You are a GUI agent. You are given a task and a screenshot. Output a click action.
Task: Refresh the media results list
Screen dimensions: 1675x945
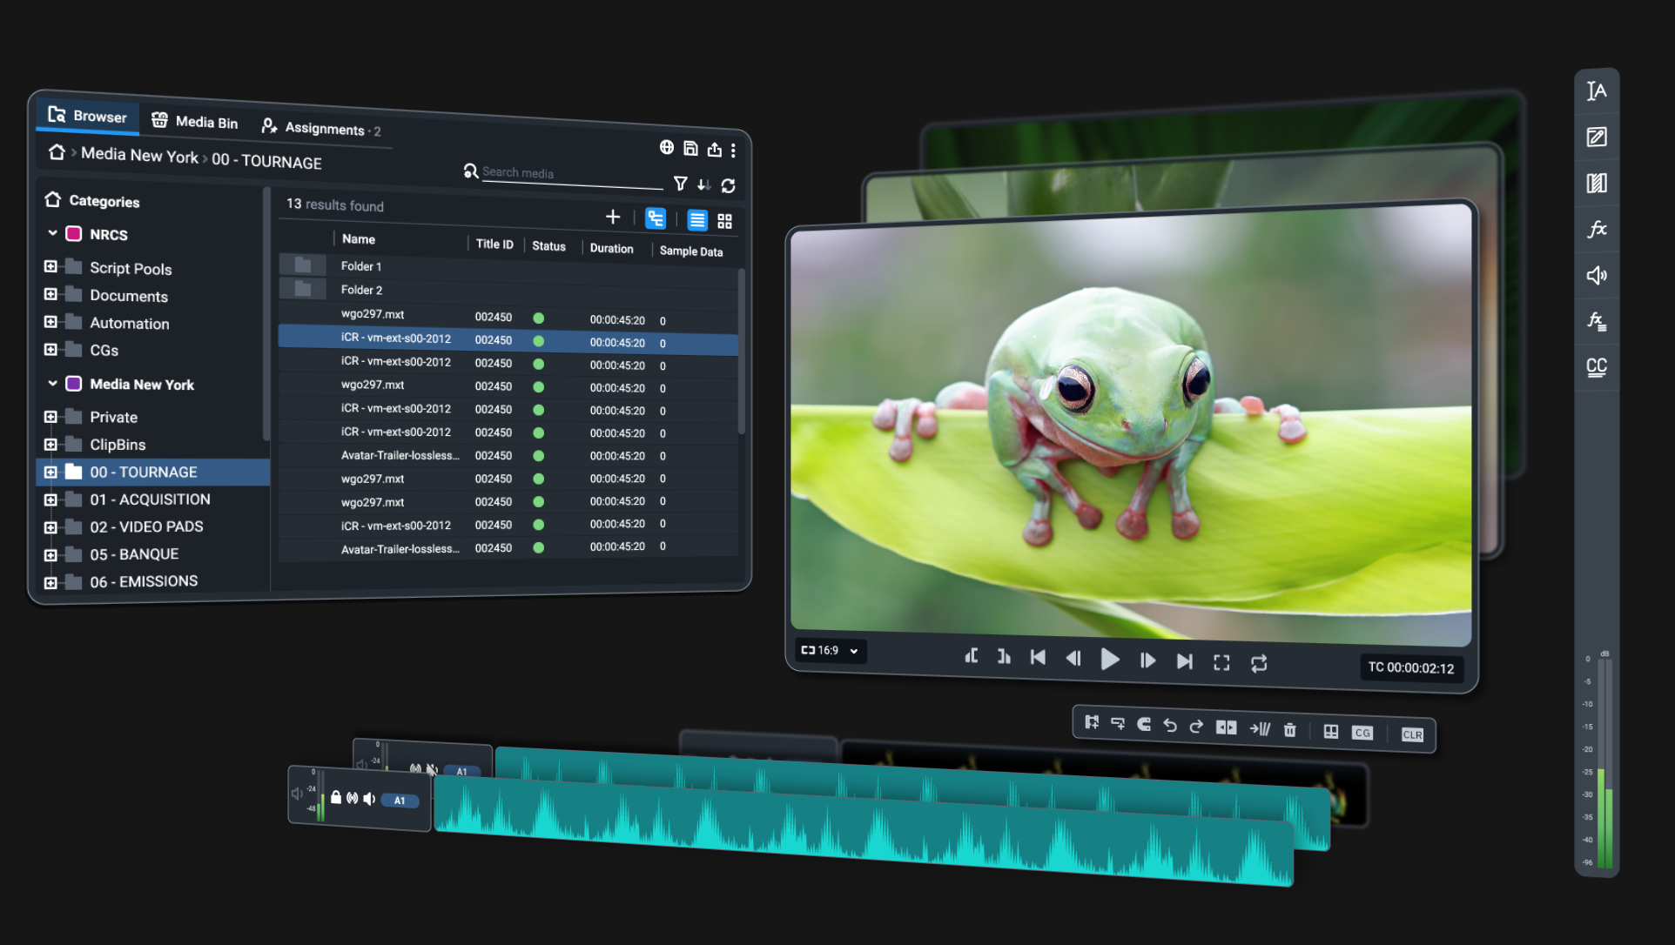tap(729, 185)
